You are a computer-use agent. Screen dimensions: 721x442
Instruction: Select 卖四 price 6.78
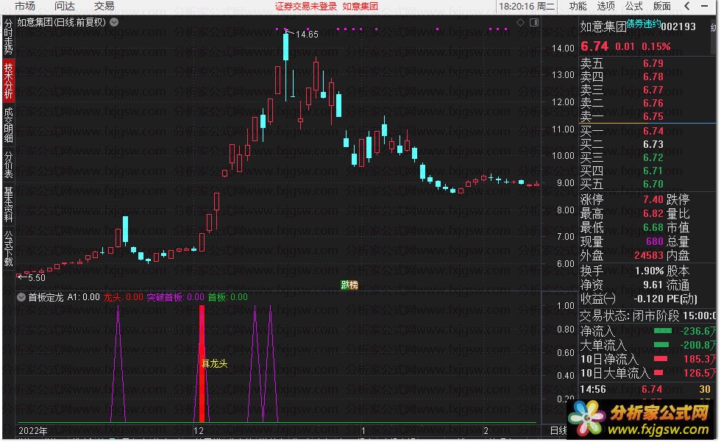(653, 76)
